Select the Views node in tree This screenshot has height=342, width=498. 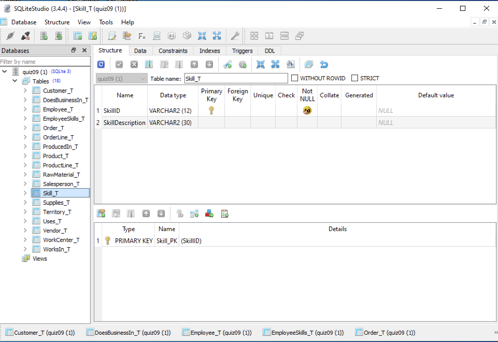[x=40, y=259]
